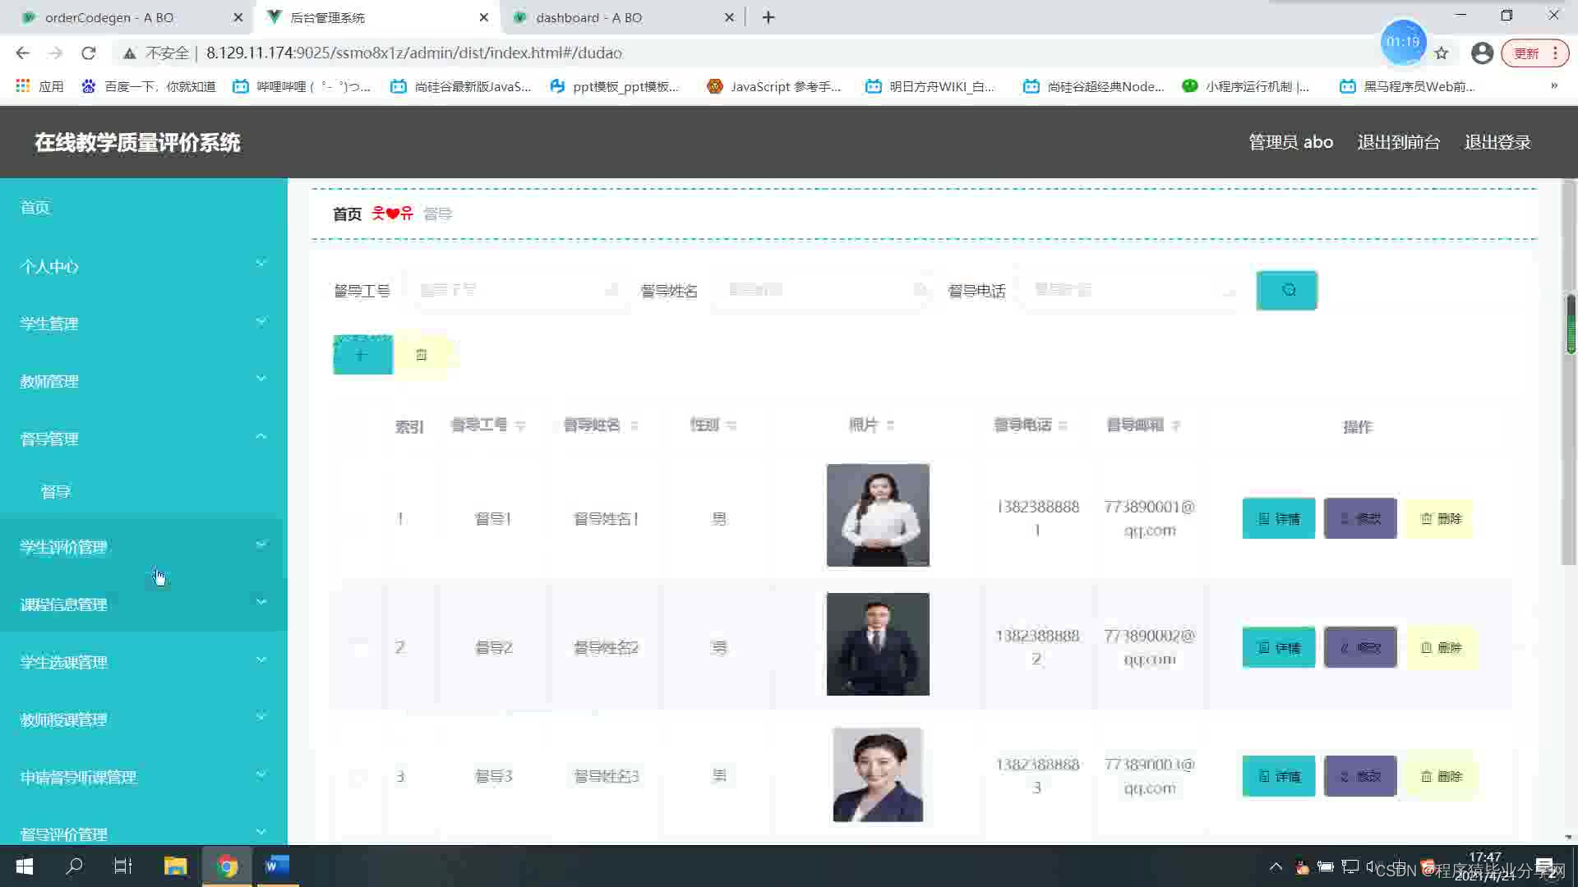
Task: Click browser reload icon
Action: [89, 53]
